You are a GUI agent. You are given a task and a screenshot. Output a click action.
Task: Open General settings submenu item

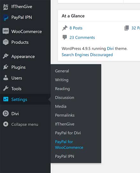click(62, 71)
